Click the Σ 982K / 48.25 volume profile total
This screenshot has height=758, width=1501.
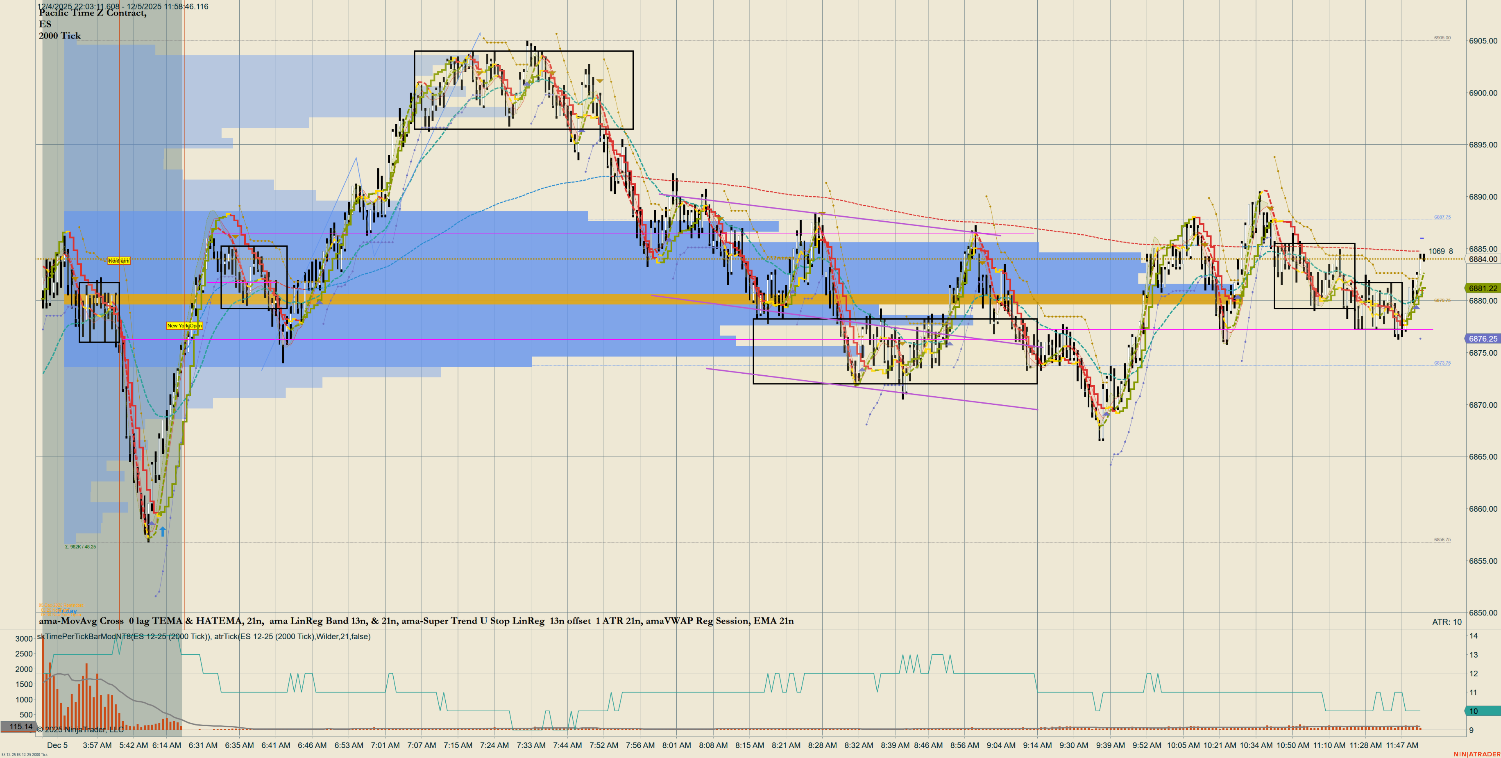pos(80,547)
